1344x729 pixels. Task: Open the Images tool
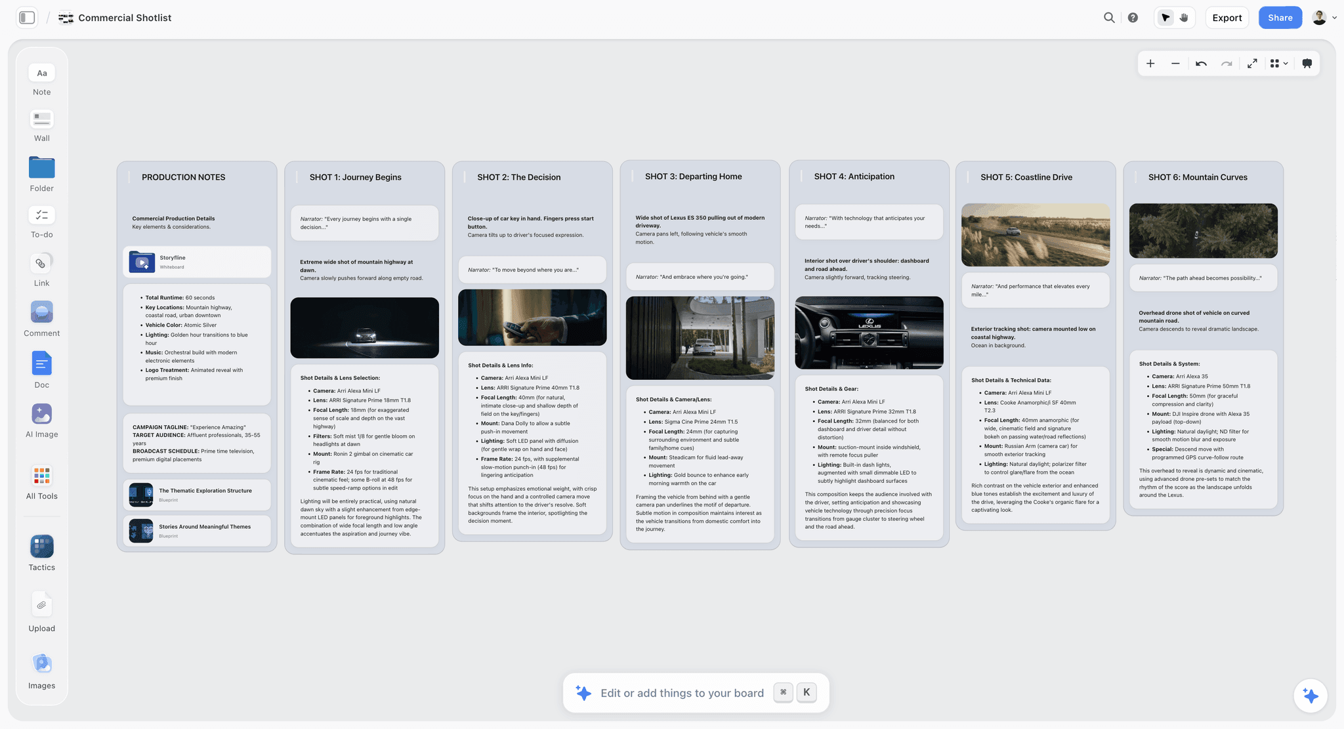[x=41, y=671]
